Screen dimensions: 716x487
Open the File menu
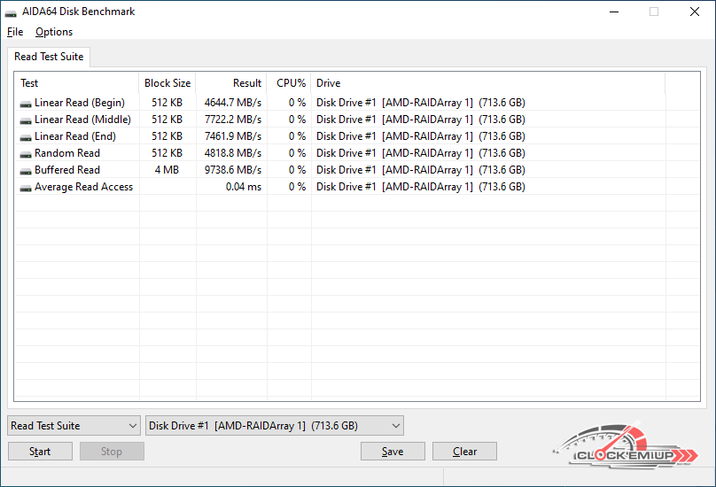tap(15, 32)
